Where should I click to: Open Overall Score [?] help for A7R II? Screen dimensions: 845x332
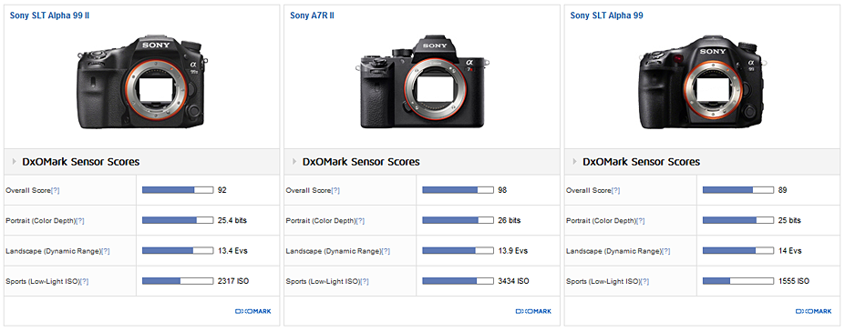tap(335, 190)
